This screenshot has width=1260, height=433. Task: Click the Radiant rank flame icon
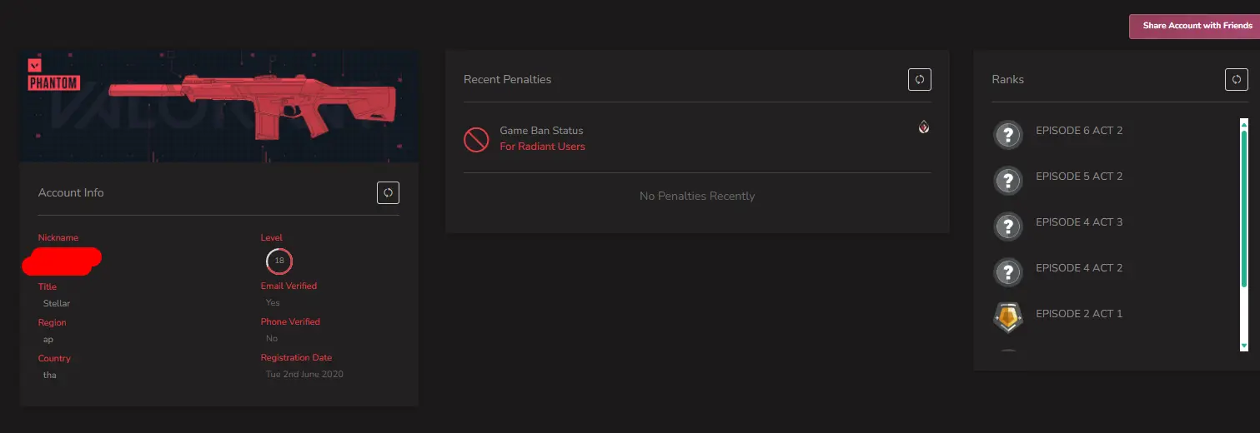[x=923, y=127]
